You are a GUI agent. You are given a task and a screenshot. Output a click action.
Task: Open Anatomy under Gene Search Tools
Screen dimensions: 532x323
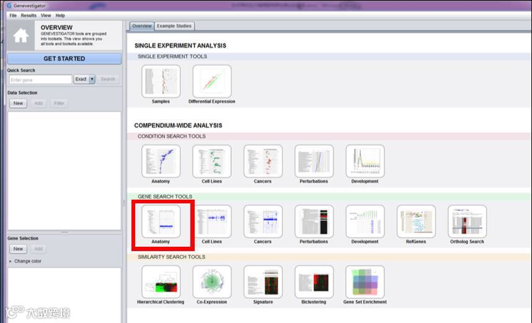tap(161, 221)
